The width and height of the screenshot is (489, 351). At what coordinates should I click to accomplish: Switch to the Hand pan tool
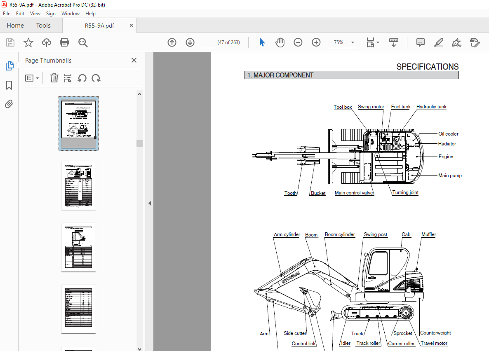click(x=280, y=42)
